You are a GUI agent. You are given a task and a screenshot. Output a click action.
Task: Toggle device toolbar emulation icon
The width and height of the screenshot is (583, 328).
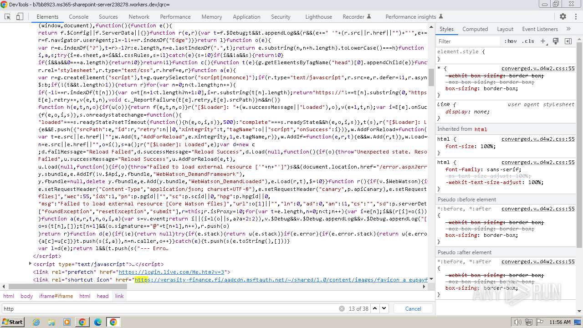[x=20, y=16]
